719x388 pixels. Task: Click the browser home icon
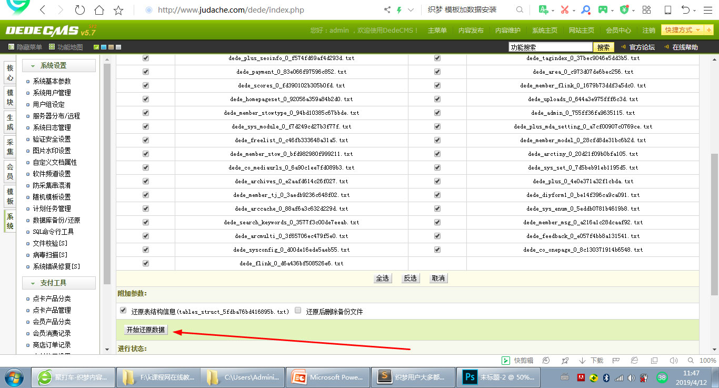coord(99,10)
